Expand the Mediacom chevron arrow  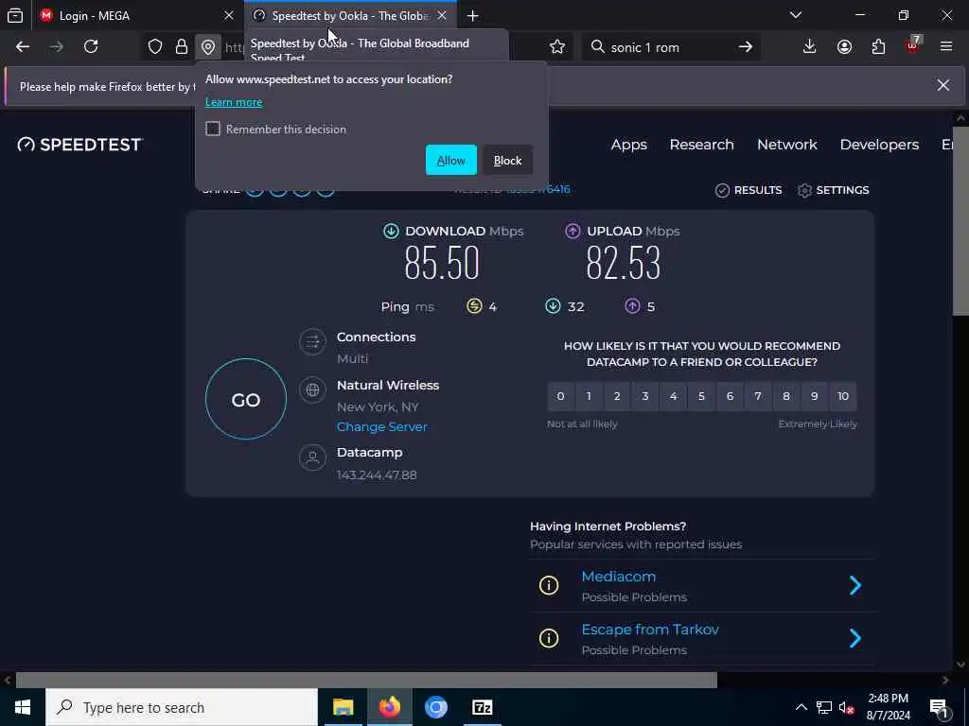[x=855, y=585]
